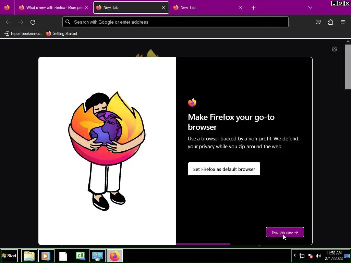Open Save to Pocket button
This screenshot has width=351, height=263.
click(318, 22)
